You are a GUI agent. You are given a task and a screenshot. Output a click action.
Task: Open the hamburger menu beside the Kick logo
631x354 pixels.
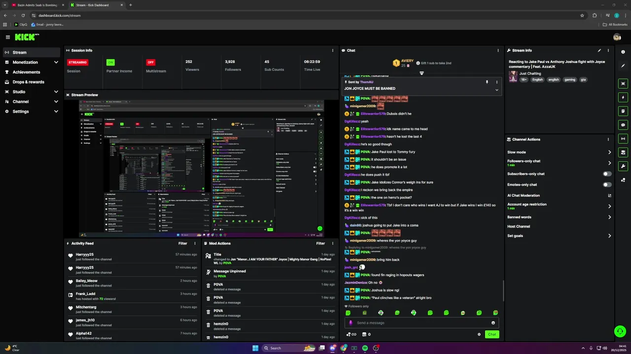7,37
